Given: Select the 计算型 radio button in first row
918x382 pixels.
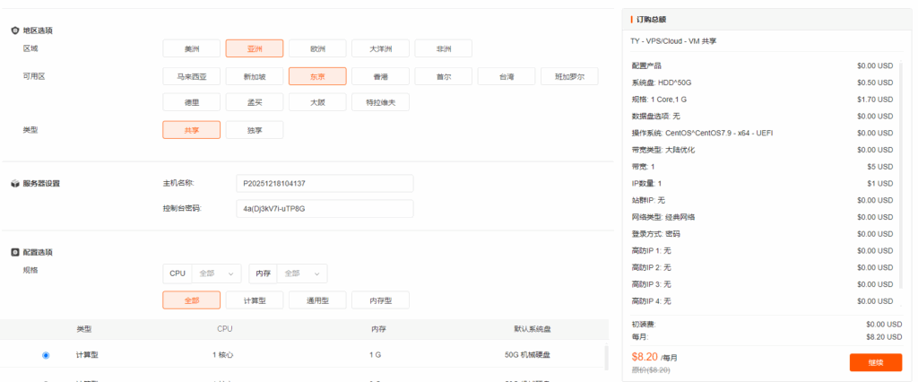Looking at the screenshot, I should tap(46, 355).
